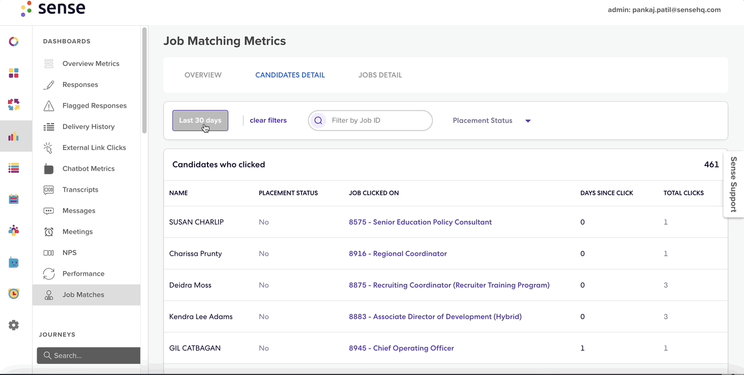Click the PLACEMENT STATUS column header

pos(288,193)
